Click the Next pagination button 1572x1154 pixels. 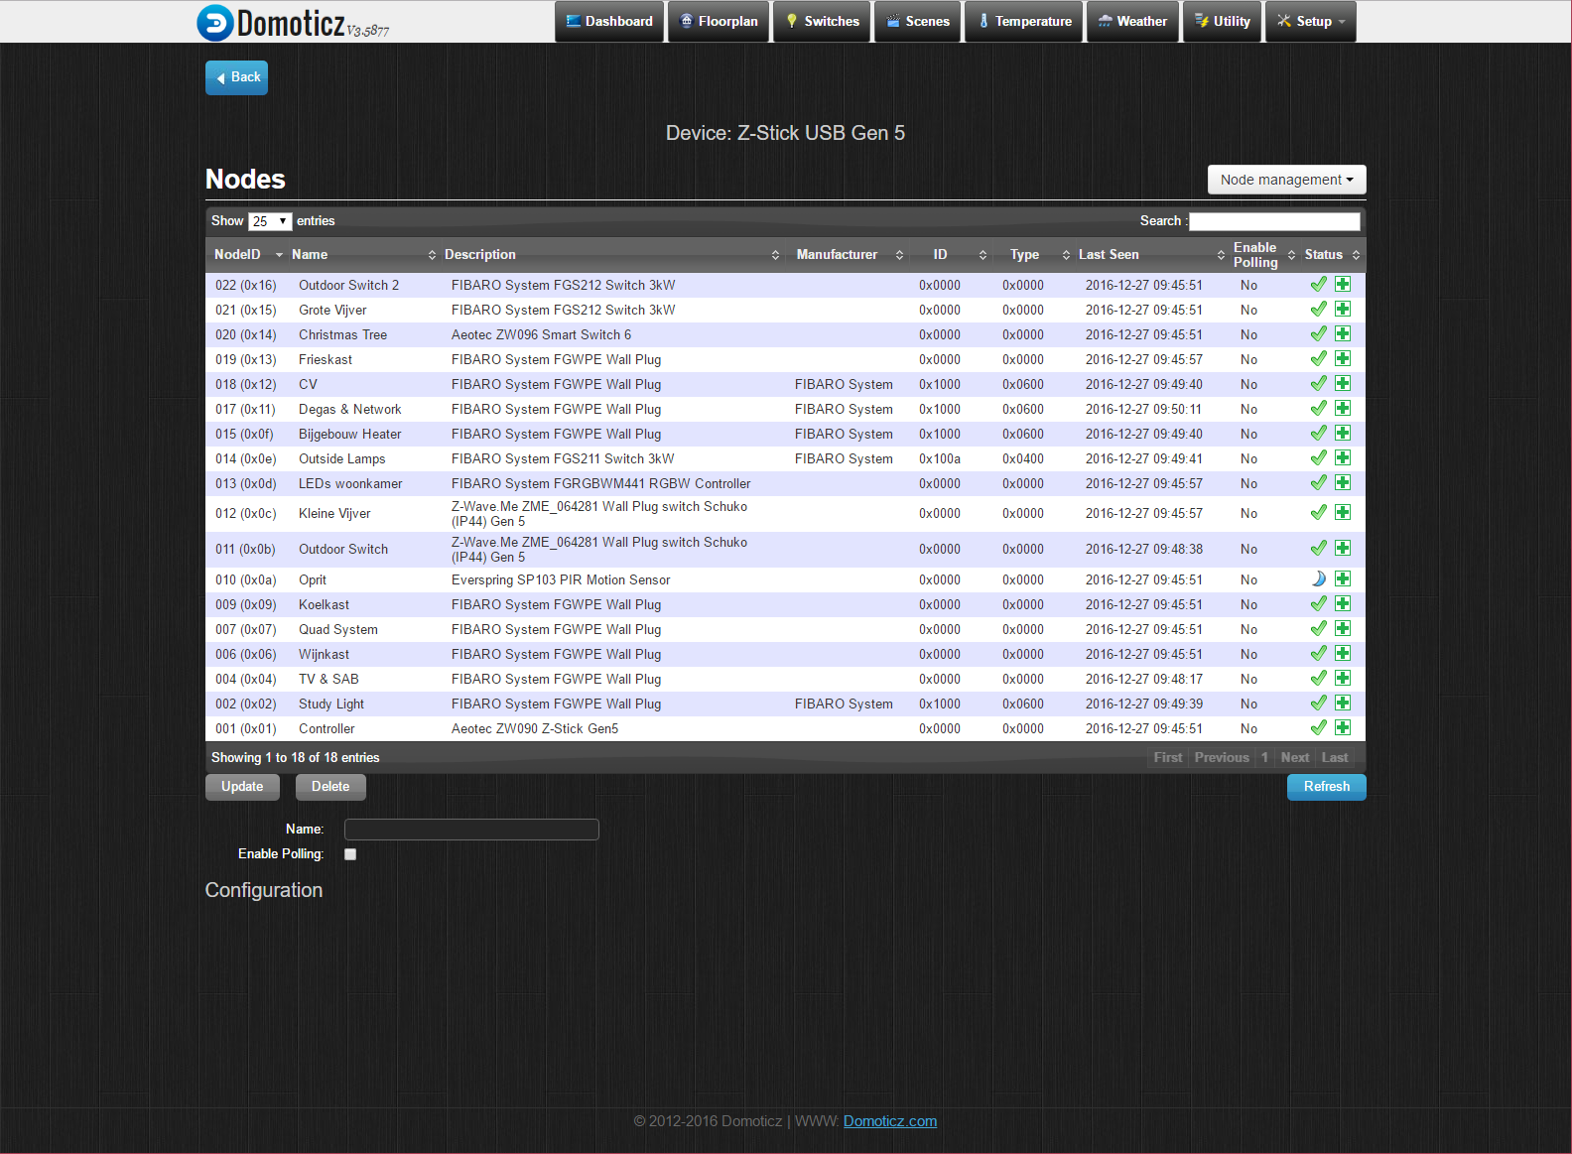coord(1295,757)
